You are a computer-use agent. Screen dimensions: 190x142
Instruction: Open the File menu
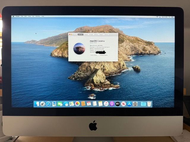[22, 17]
